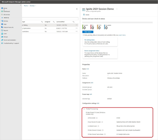Open the ellipsis beside Ignite 2021 Session Demo
The image size is (158, 140).
click(x=117, y=9)
